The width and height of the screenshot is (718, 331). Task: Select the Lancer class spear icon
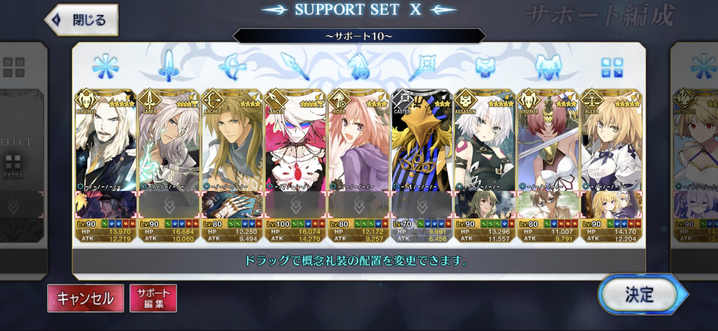(295, 66)
